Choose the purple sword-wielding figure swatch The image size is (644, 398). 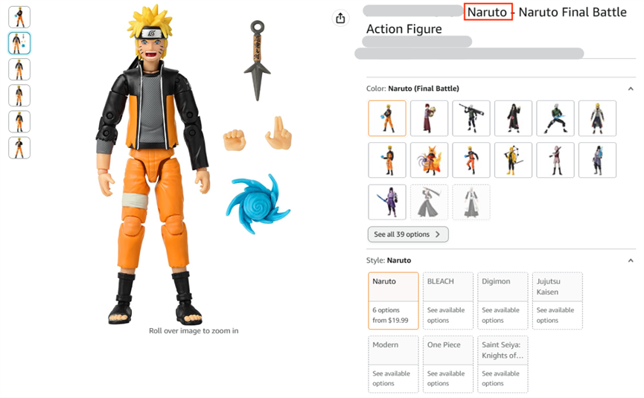387,202
